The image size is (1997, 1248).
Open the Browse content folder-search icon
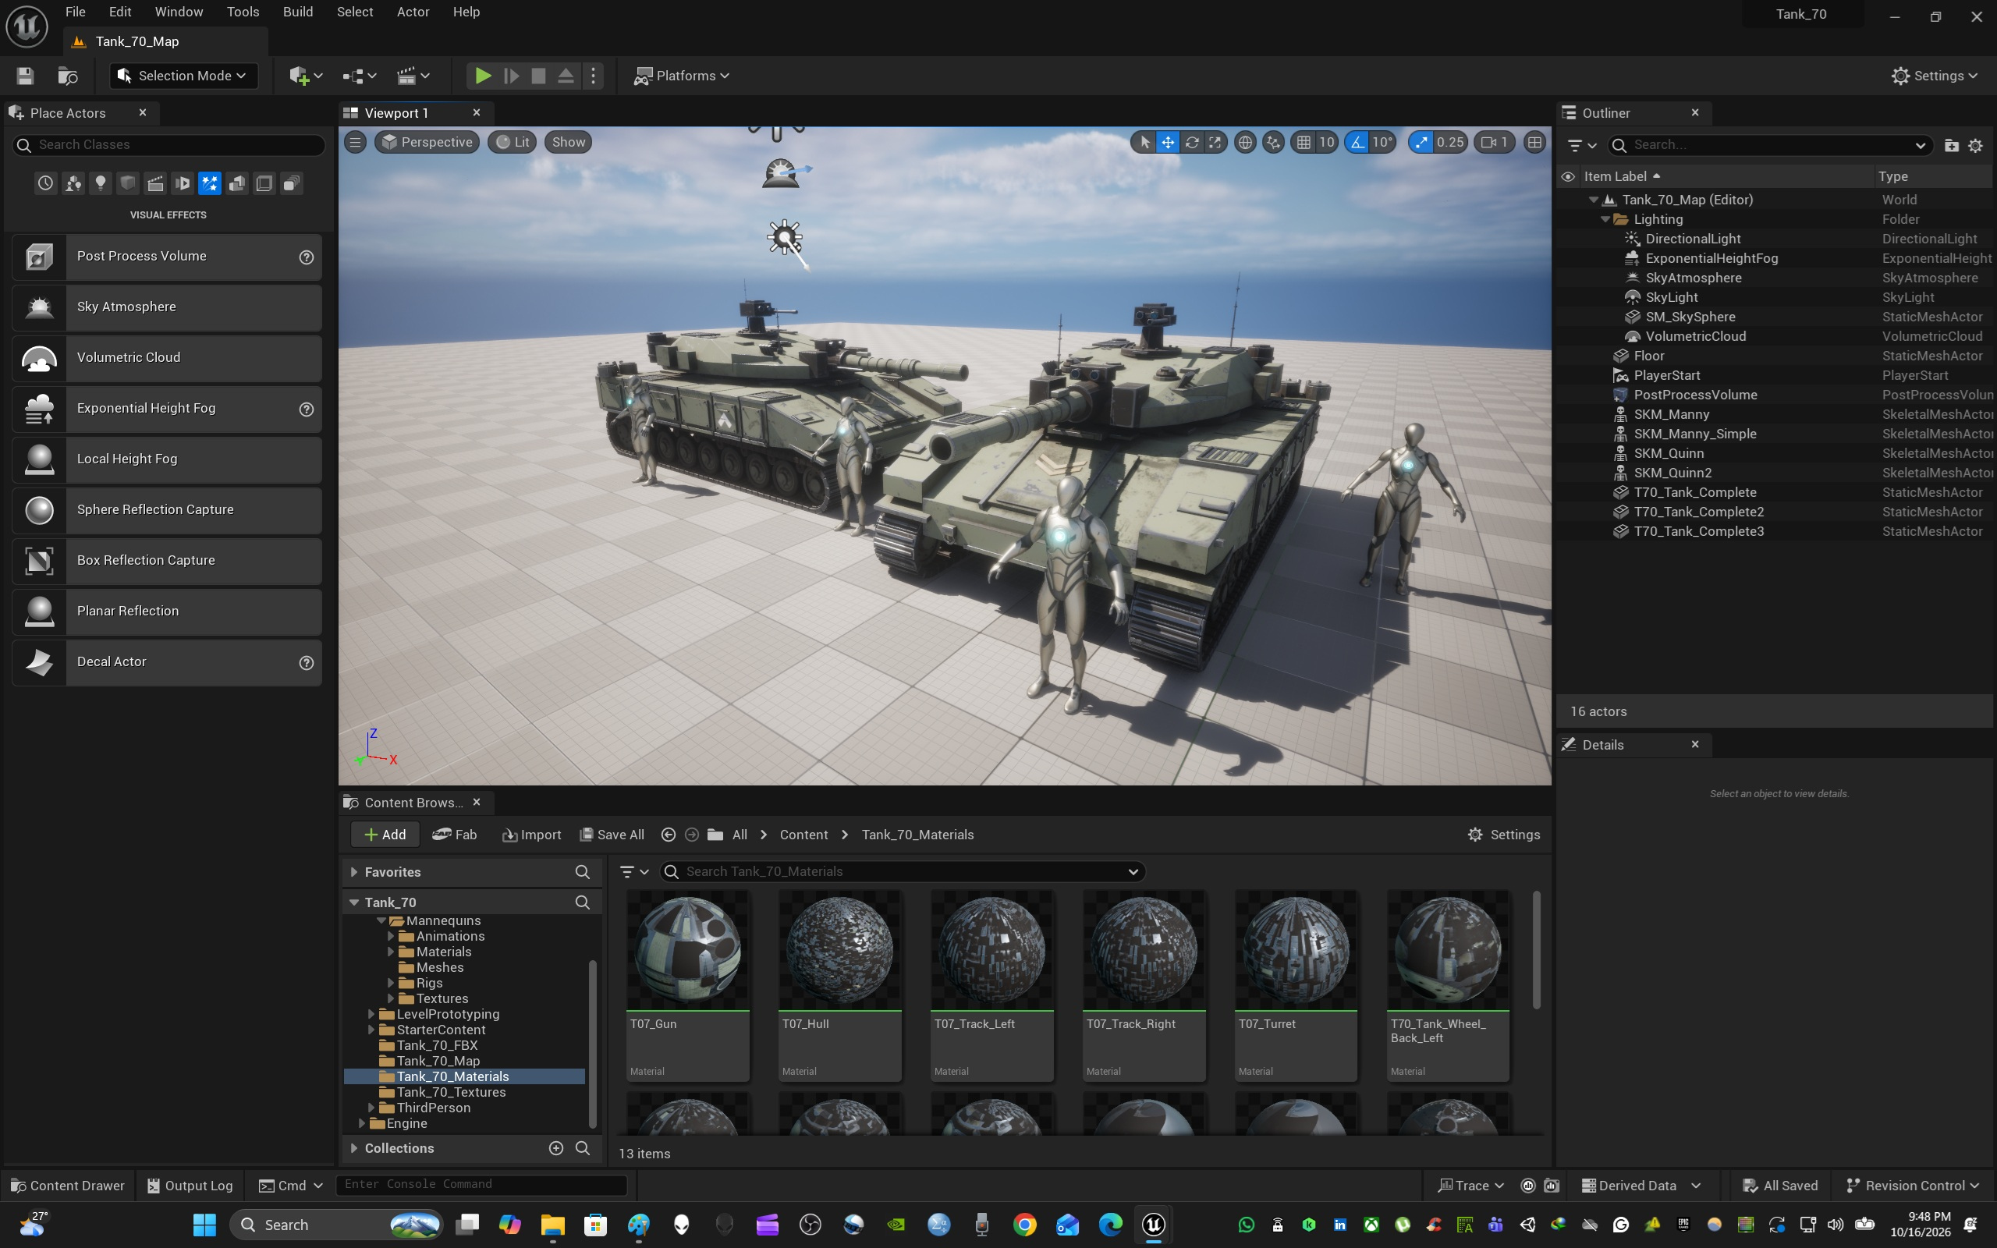pos(68,76)
